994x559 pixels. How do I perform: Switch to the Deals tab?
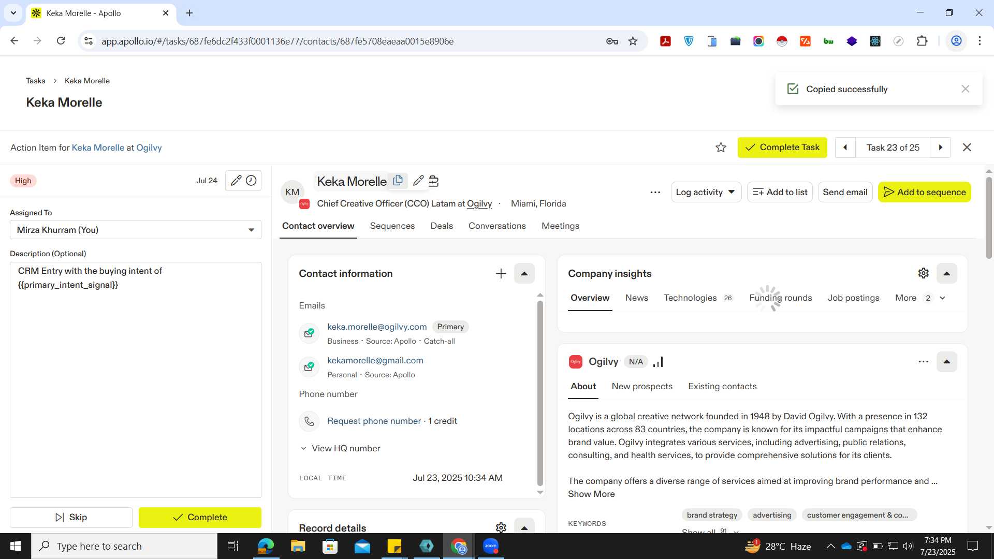coord(442,226)
